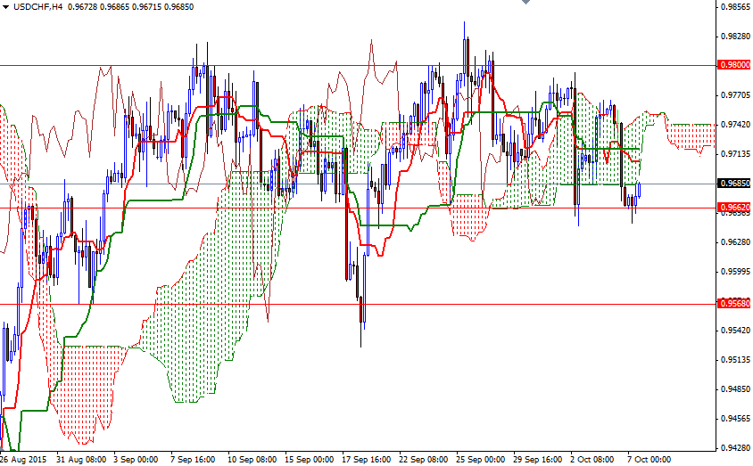The height and width of the screenshot is (466, 753).
Task: Click the 17 Sep 16:00 time label
Action: 366,460
